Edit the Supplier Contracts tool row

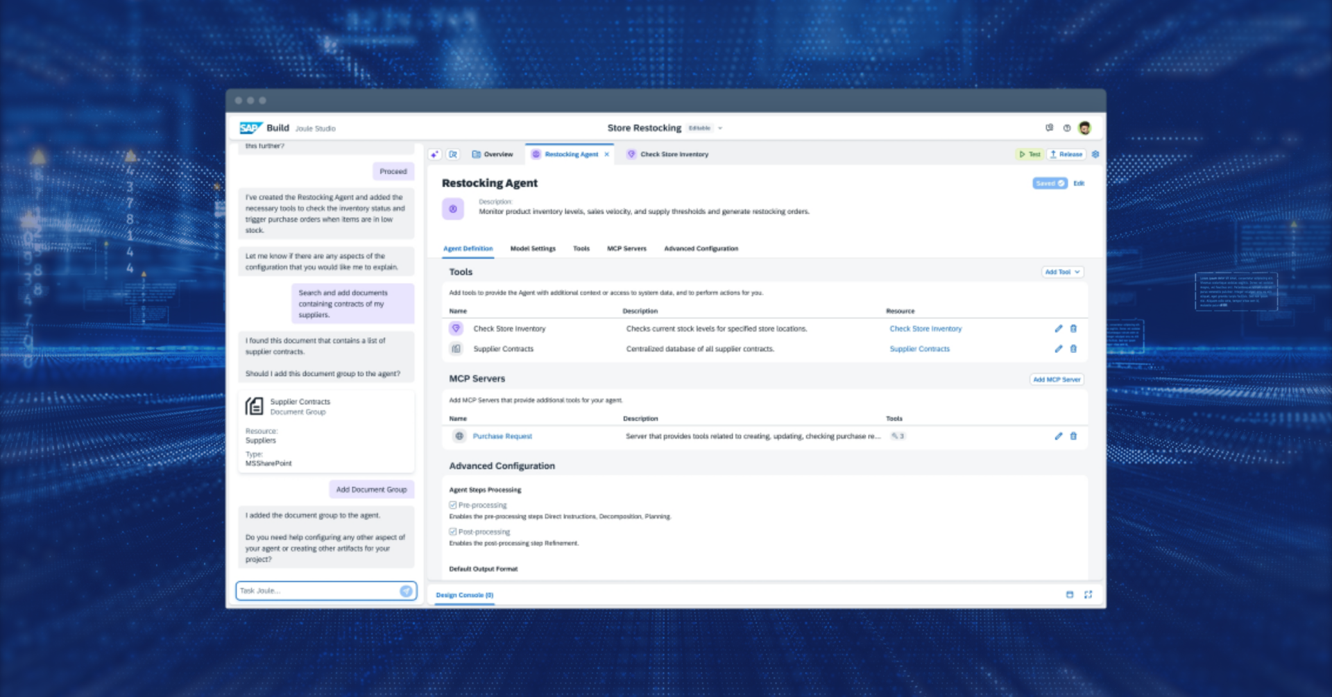(x=1059, y=349)
